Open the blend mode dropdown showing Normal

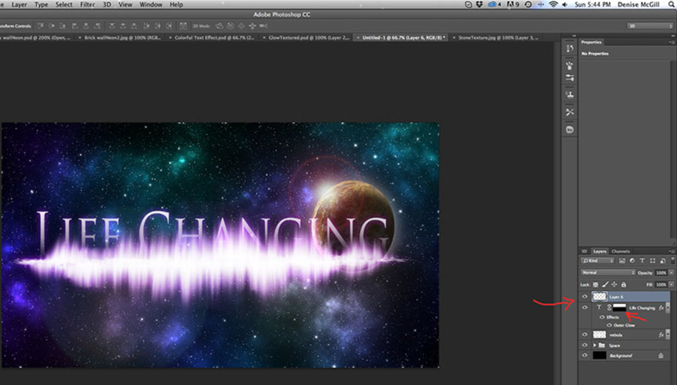coord(608,272)
